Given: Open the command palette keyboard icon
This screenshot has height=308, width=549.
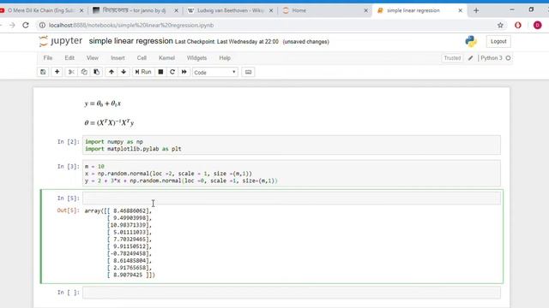Looking at the screenshot, I should click(x=248, y=72).
